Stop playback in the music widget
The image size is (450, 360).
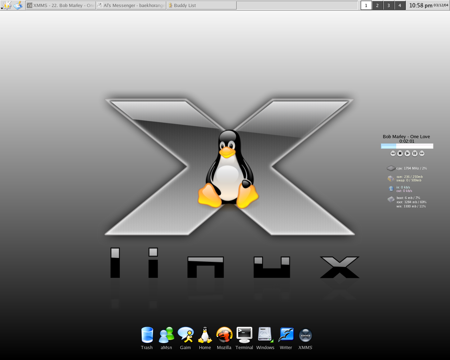pyautogui.click(x=400, y=153)
